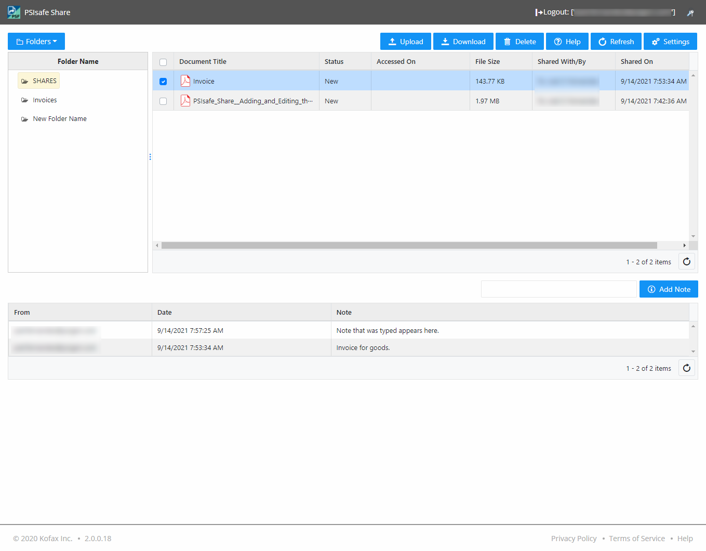Image resolution: width=706 pixels, height=551 pixels.
Task: Click the note 'Note that was typed appears here.'
Action: [388, 331]
